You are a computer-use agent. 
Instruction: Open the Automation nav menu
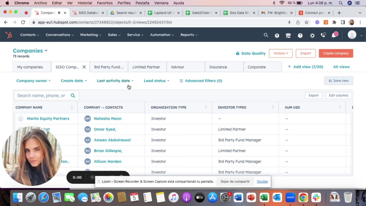tap(162, 35)
